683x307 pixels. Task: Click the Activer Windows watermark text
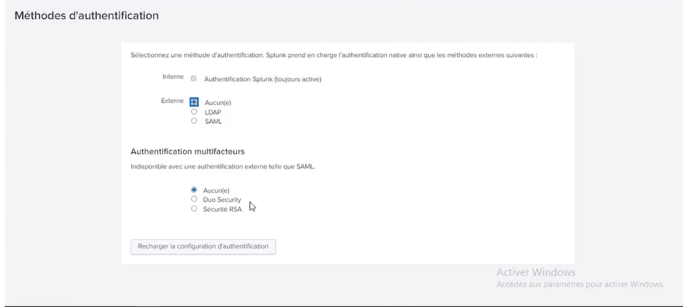point(536,272)
